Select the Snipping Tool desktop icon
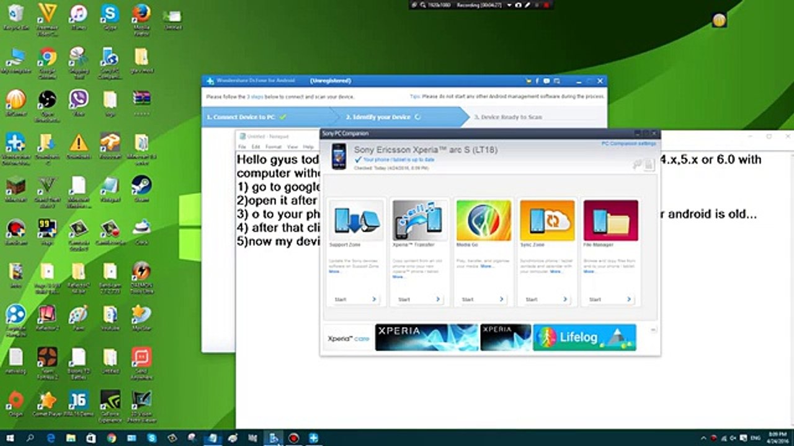Screen dimensions: 794x446 point(79,63)
